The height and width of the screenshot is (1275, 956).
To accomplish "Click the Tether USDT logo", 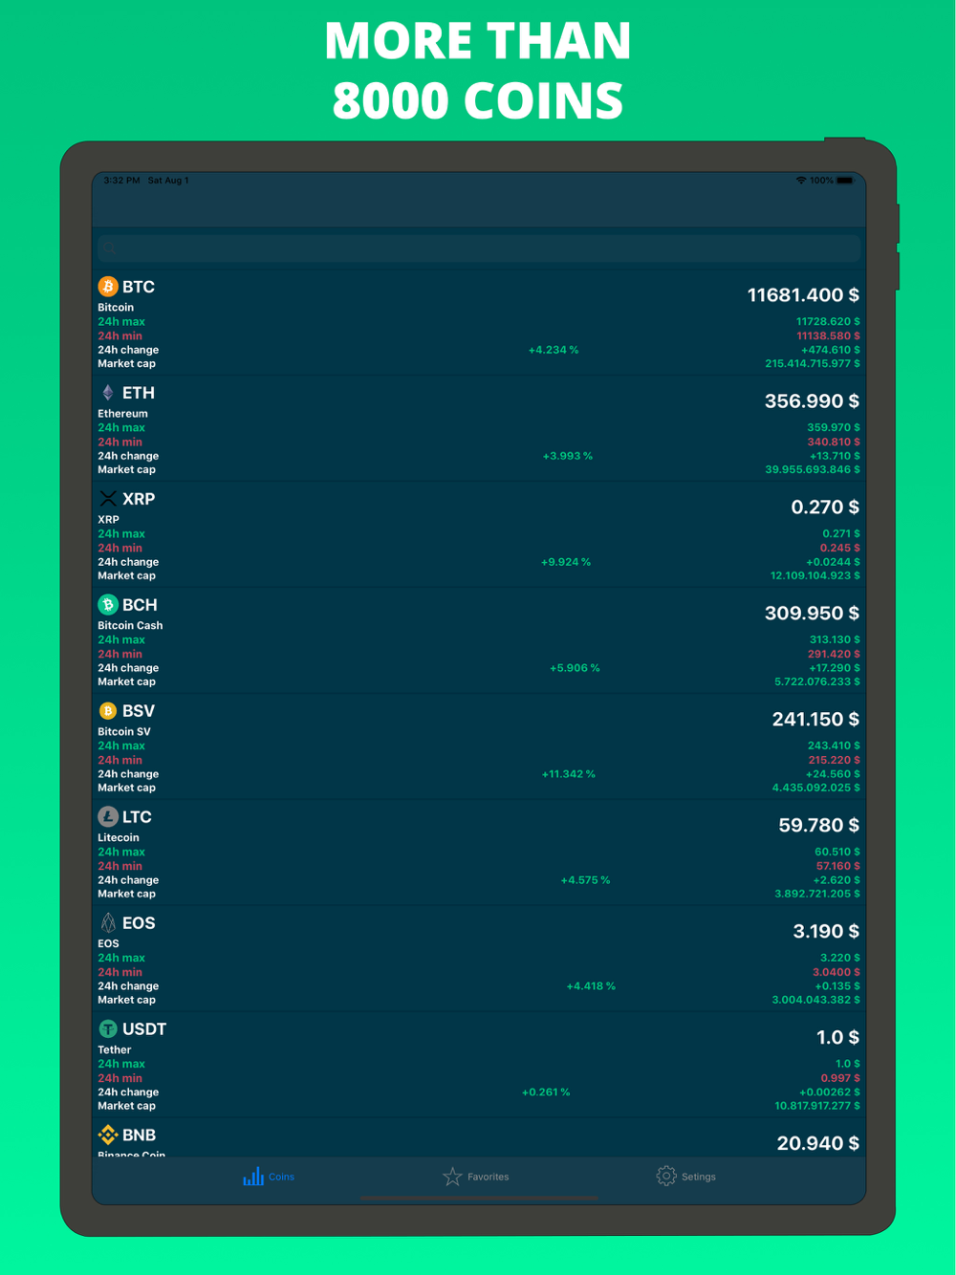I will [108, 1029].
